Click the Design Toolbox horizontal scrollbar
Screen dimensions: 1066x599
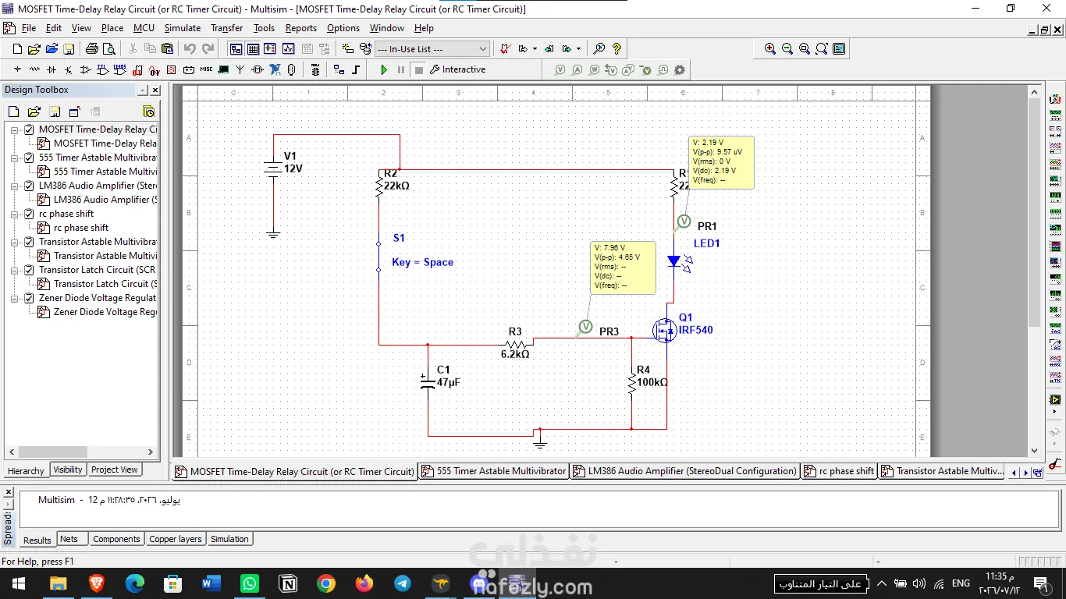pos(81,452)
